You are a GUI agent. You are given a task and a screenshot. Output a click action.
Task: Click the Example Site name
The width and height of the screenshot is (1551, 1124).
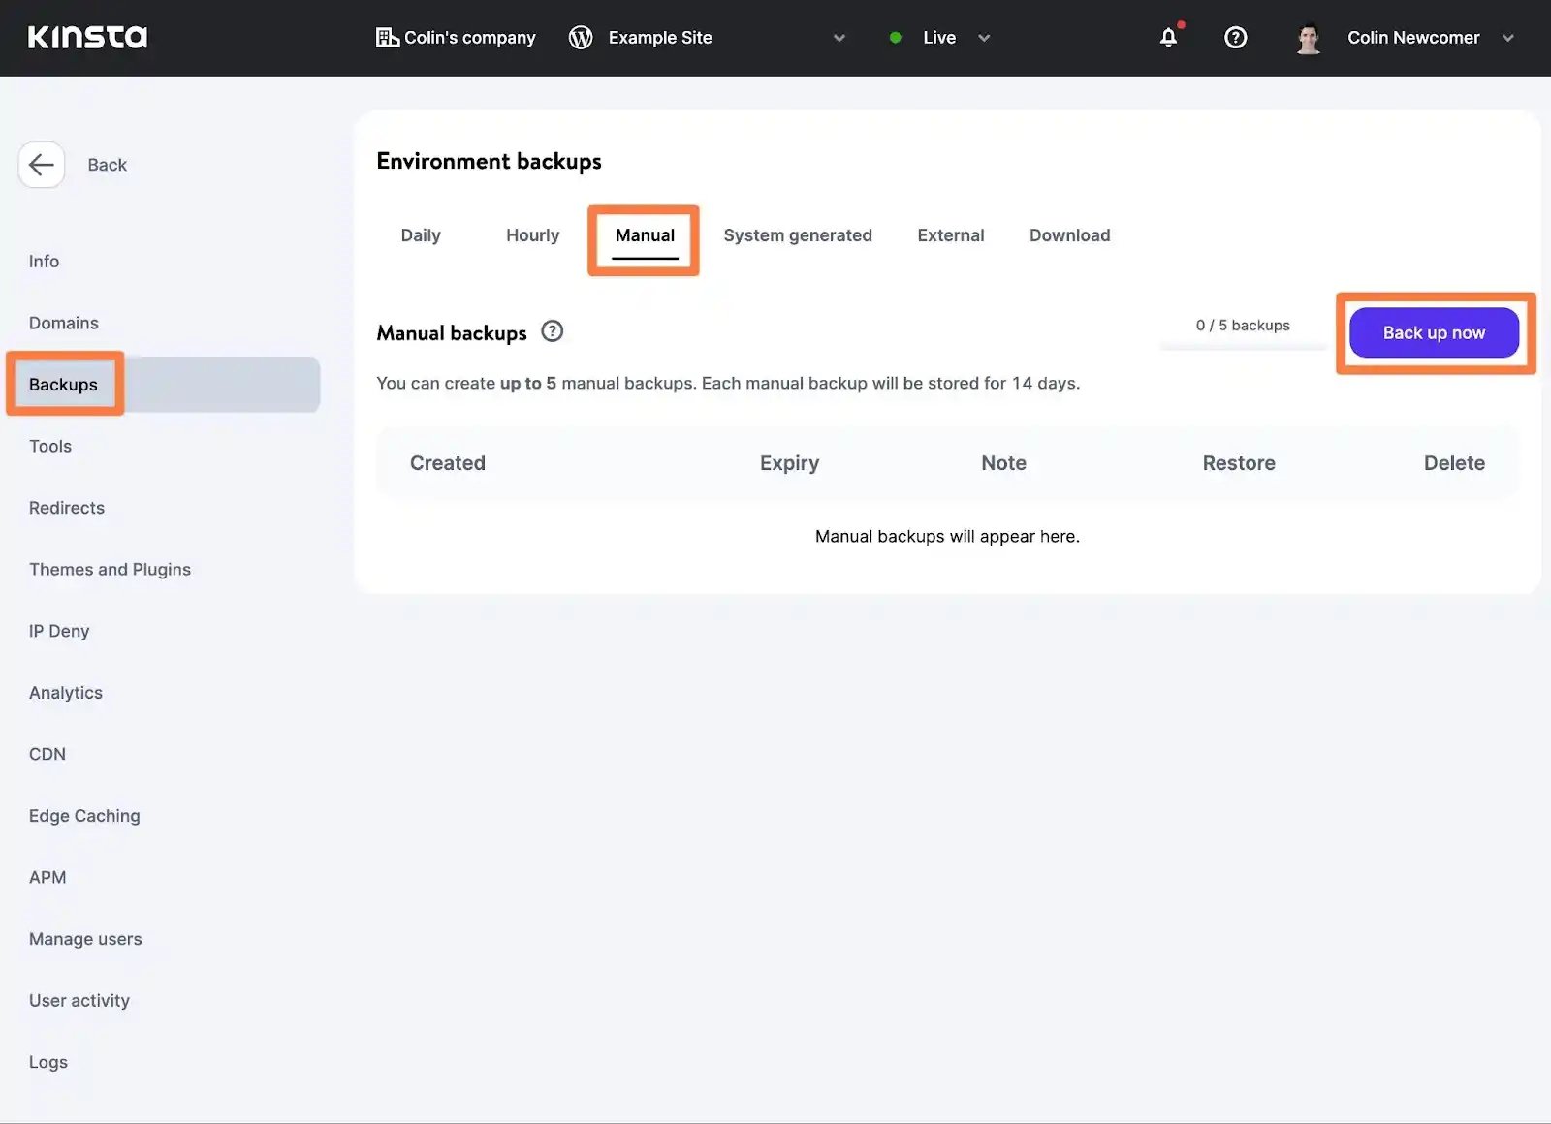point(660,38)
